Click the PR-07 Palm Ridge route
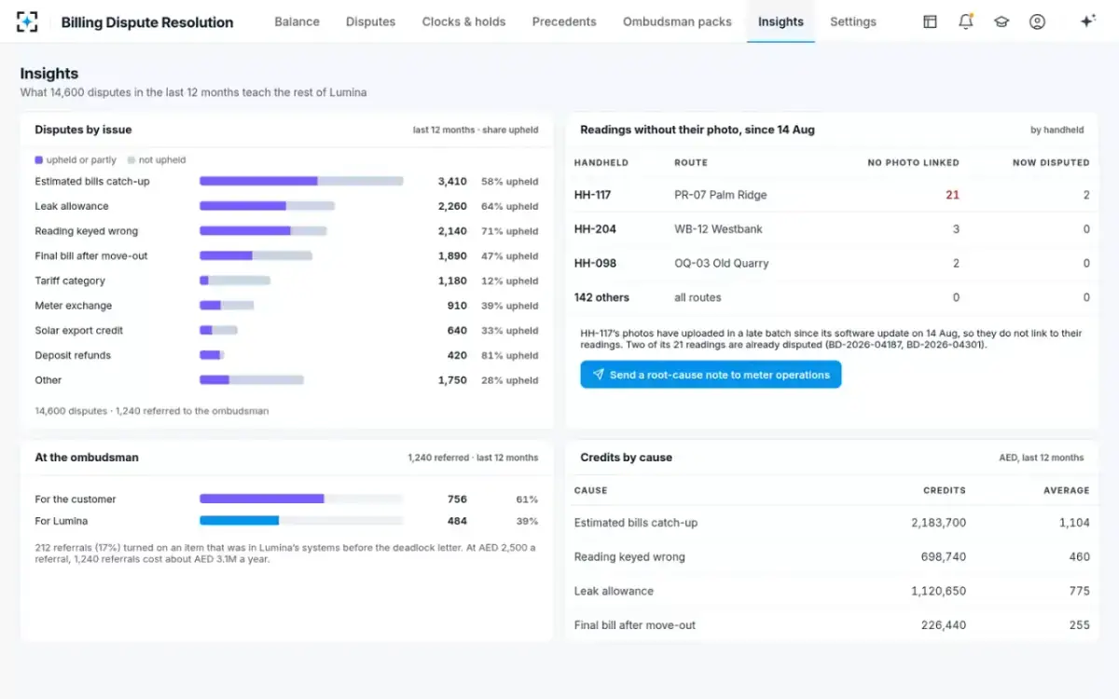Screen dimensions: 1119x699 [x=721, y=195]
